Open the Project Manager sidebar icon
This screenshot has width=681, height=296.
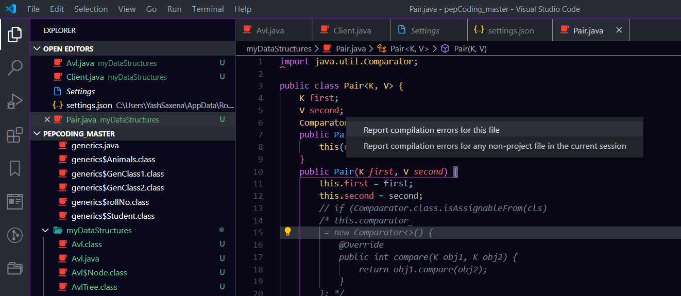coord(15,202)
